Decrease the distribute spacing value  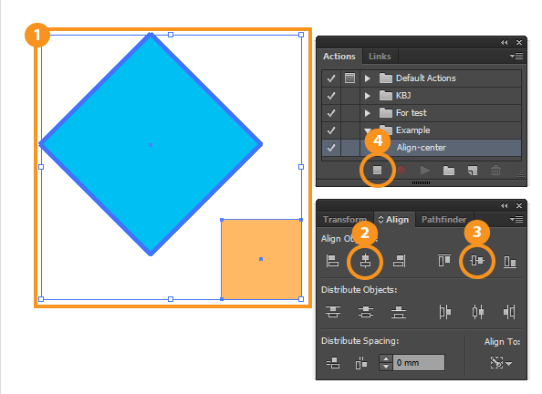pyautogui.click(x=386, y=367)
